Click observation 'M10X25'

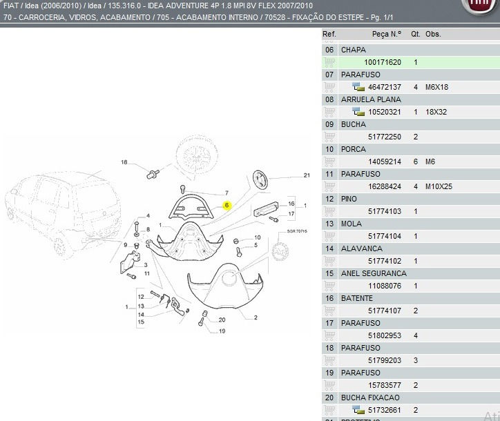point(439,186)
